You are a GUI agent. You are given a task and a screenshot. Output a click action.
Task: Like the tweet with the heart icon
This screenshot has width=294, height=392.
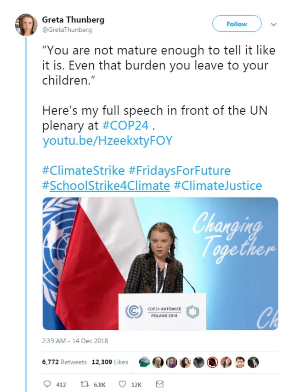click(123, 384)
